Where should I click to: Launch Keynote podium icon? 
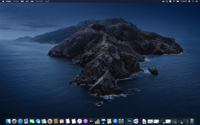click(103, 121)
